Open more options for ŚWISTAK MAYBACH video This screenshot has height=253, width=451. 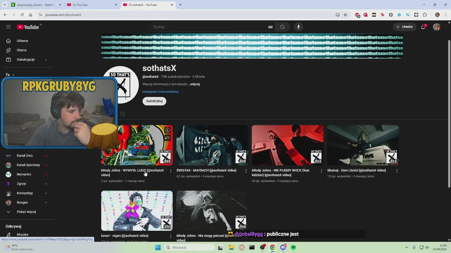246,171
